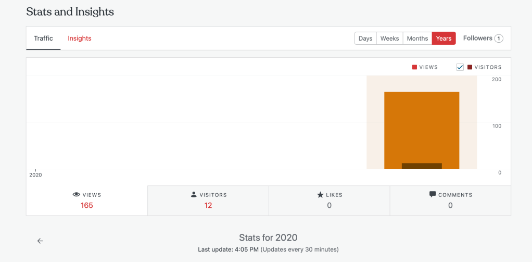This screenshot has height=262, width=532.
Task: Open the Insights tab
Action: (80, 39)
